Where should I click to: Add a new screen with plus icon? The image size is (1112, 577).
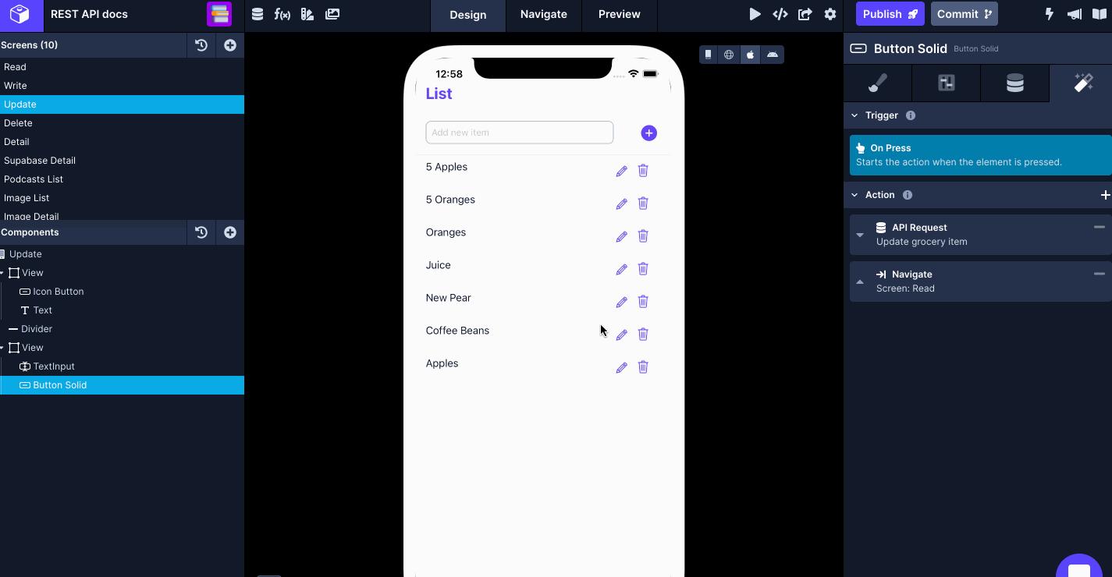[230, 45]
